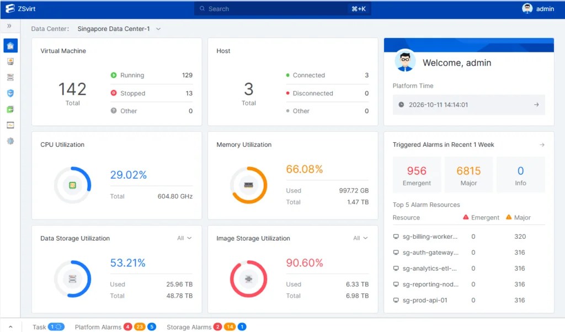Click the platform time 2026-10-11 14:14:01
Image resolution: width=565 pixels, height=332 pixels.
tap(438, 105)
